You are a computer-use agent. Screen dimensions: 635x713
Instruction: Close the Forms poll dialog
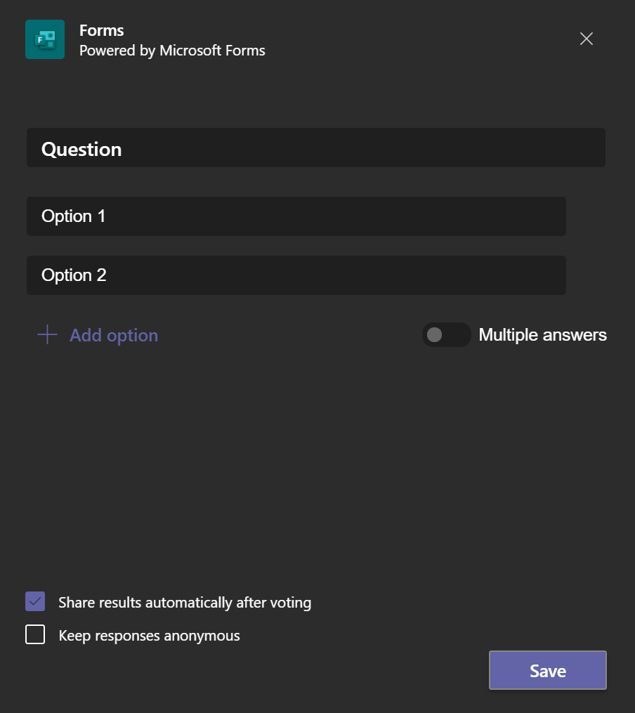587,39
